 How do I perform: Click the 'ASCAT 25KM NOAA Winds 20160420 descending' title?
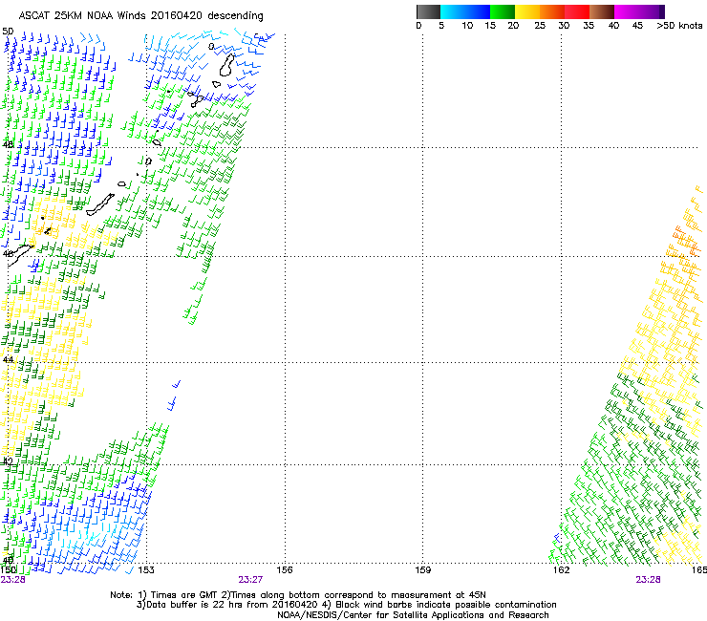coord(140,16)
